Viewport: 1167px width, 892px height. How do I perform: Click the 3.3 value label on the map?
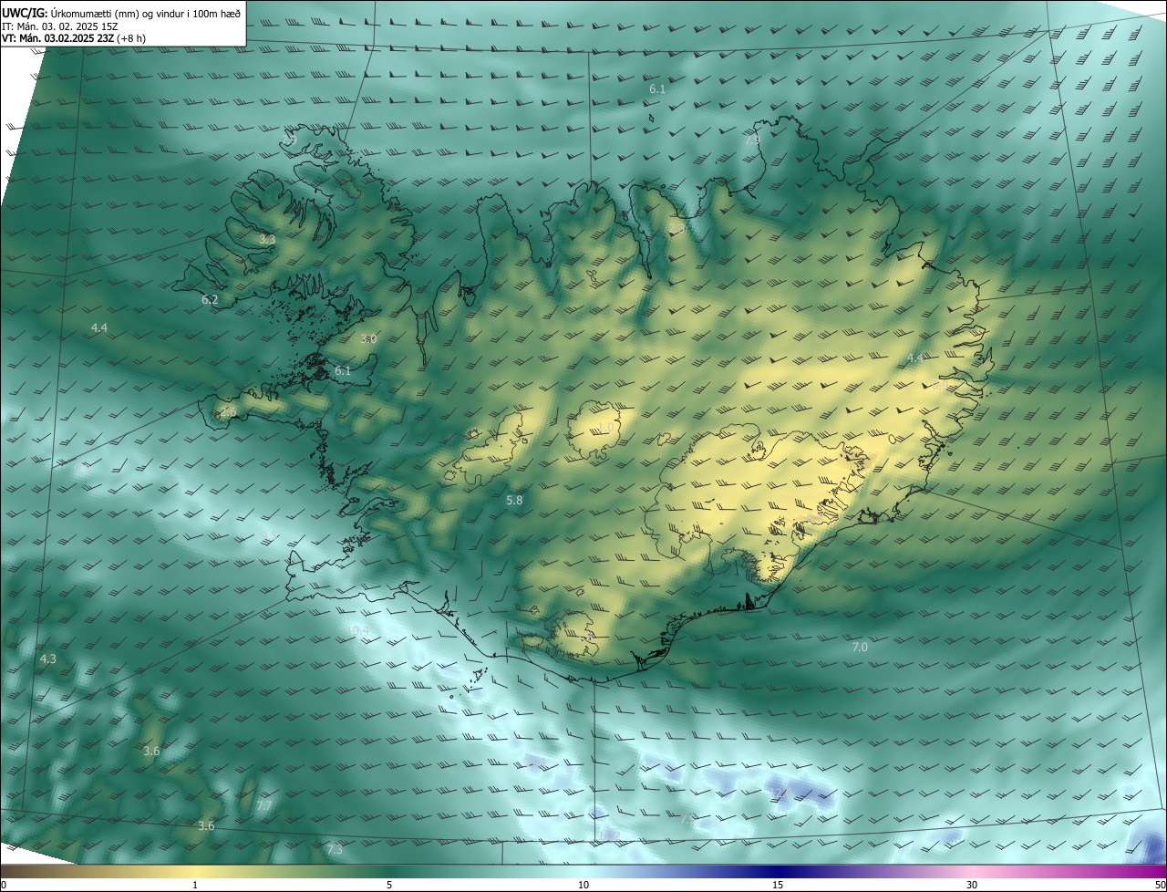[267, 240]
